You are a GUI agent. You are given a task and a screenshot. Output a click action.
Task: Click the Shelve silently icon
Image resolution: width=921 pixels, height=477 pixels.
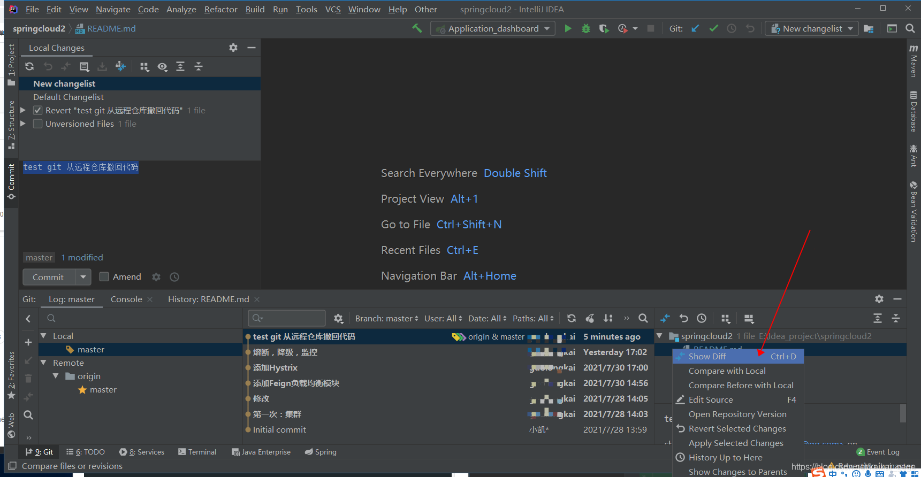[x=102, y=66]
